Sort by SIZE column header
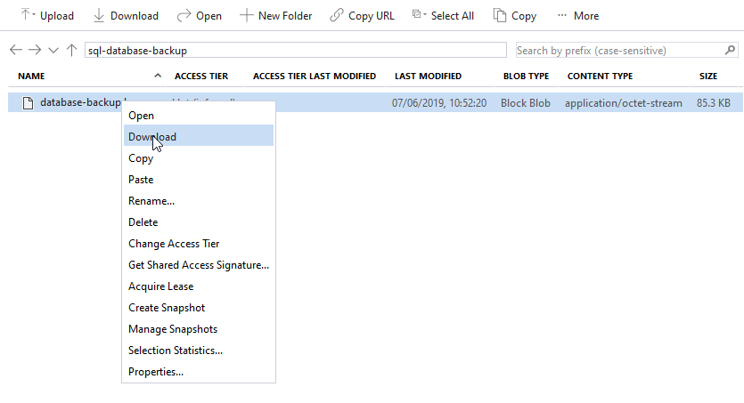The width and height of the screenshot is (744, 403). (x=708, y=76)
